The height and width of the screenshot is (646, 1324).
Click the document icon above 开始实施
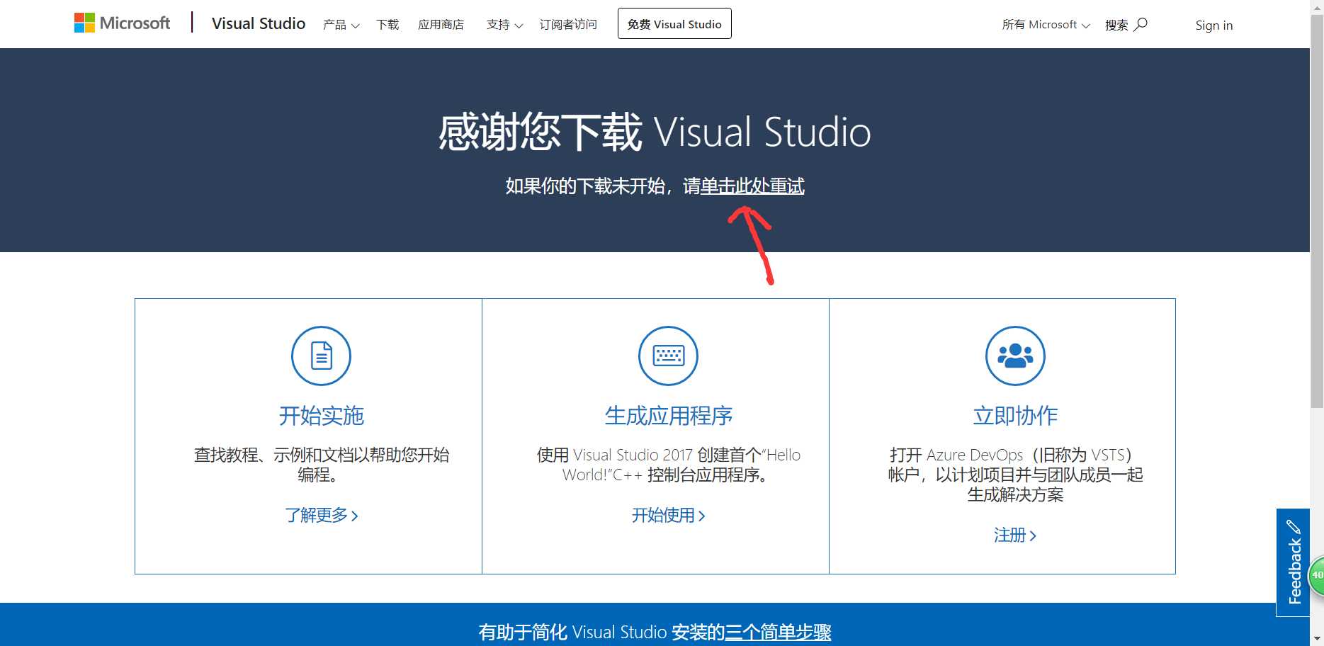(321, 356)
